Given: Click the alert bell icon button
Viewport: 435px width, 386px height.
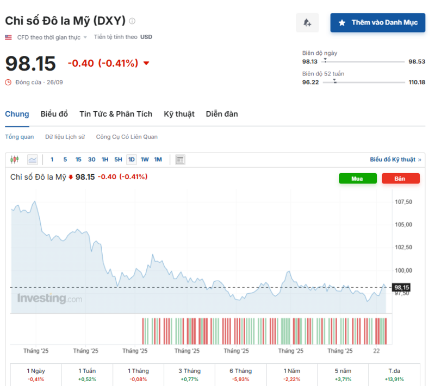Looking at the screenshot, I should tap(307, 23).
